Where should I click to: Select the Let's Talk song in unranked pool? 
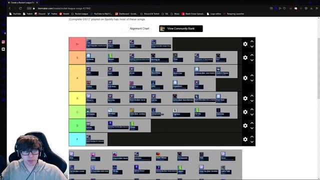pos(225,170)
